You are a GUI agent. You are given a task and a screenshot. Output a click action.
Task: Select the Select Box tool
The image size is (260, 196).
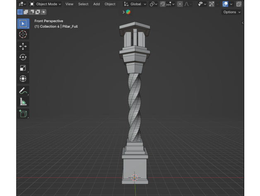tap(23, 24)
